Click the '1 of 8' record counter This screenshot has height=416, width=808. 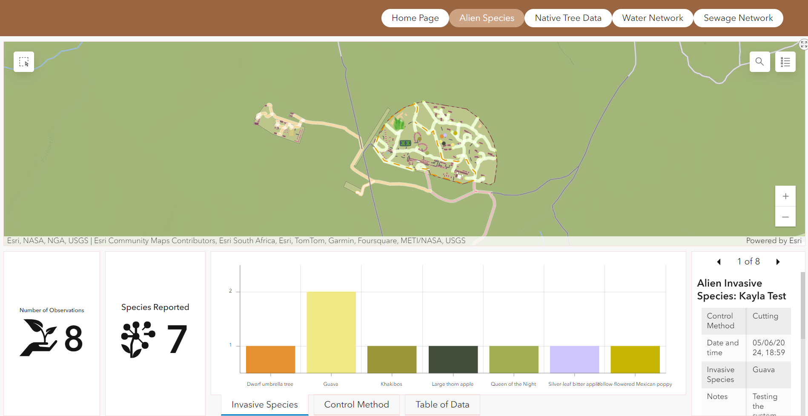tap(748, 261)
